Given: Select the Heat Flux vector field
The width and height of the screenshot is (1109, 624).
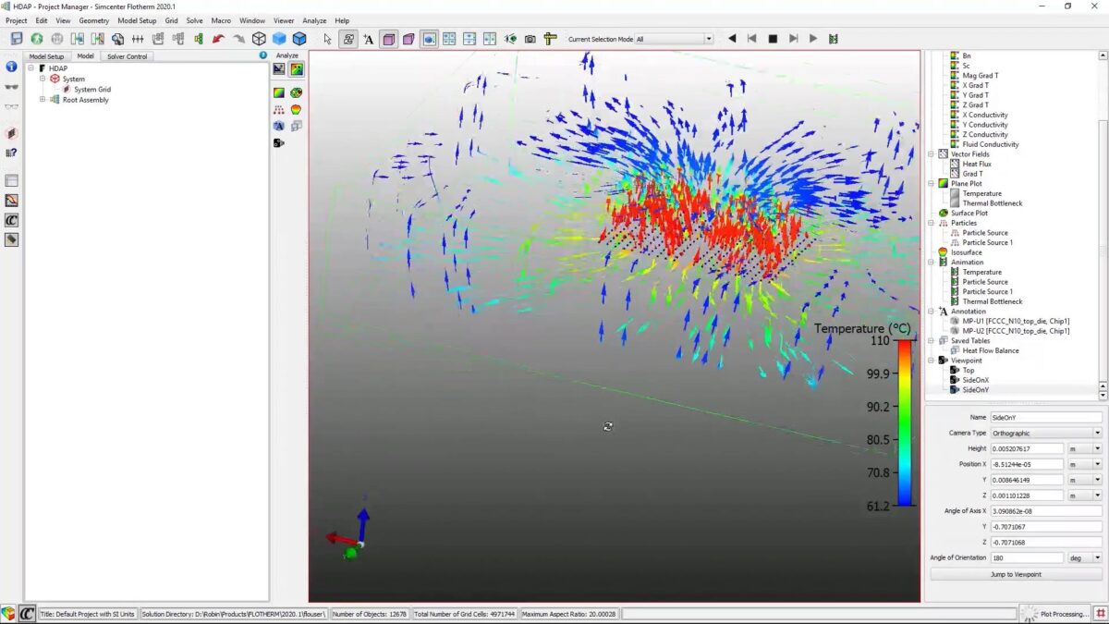Looking at the screenshot, I should pyautogui.click(x=977, y=165).
